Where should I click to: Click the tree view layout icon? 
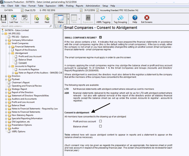tap(56, 26)
